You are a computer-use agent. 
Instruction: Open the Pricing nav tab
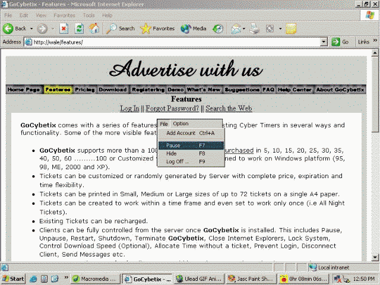point(85,90)
